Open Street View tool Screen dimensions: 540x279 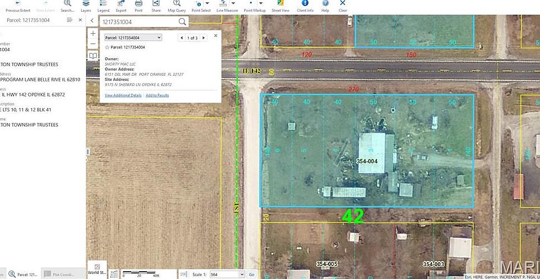point(281,6)
